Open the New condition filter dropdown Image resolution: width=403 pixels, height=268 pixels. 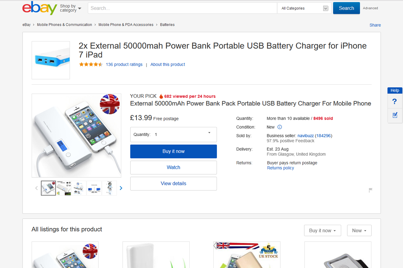click(359, 230)
